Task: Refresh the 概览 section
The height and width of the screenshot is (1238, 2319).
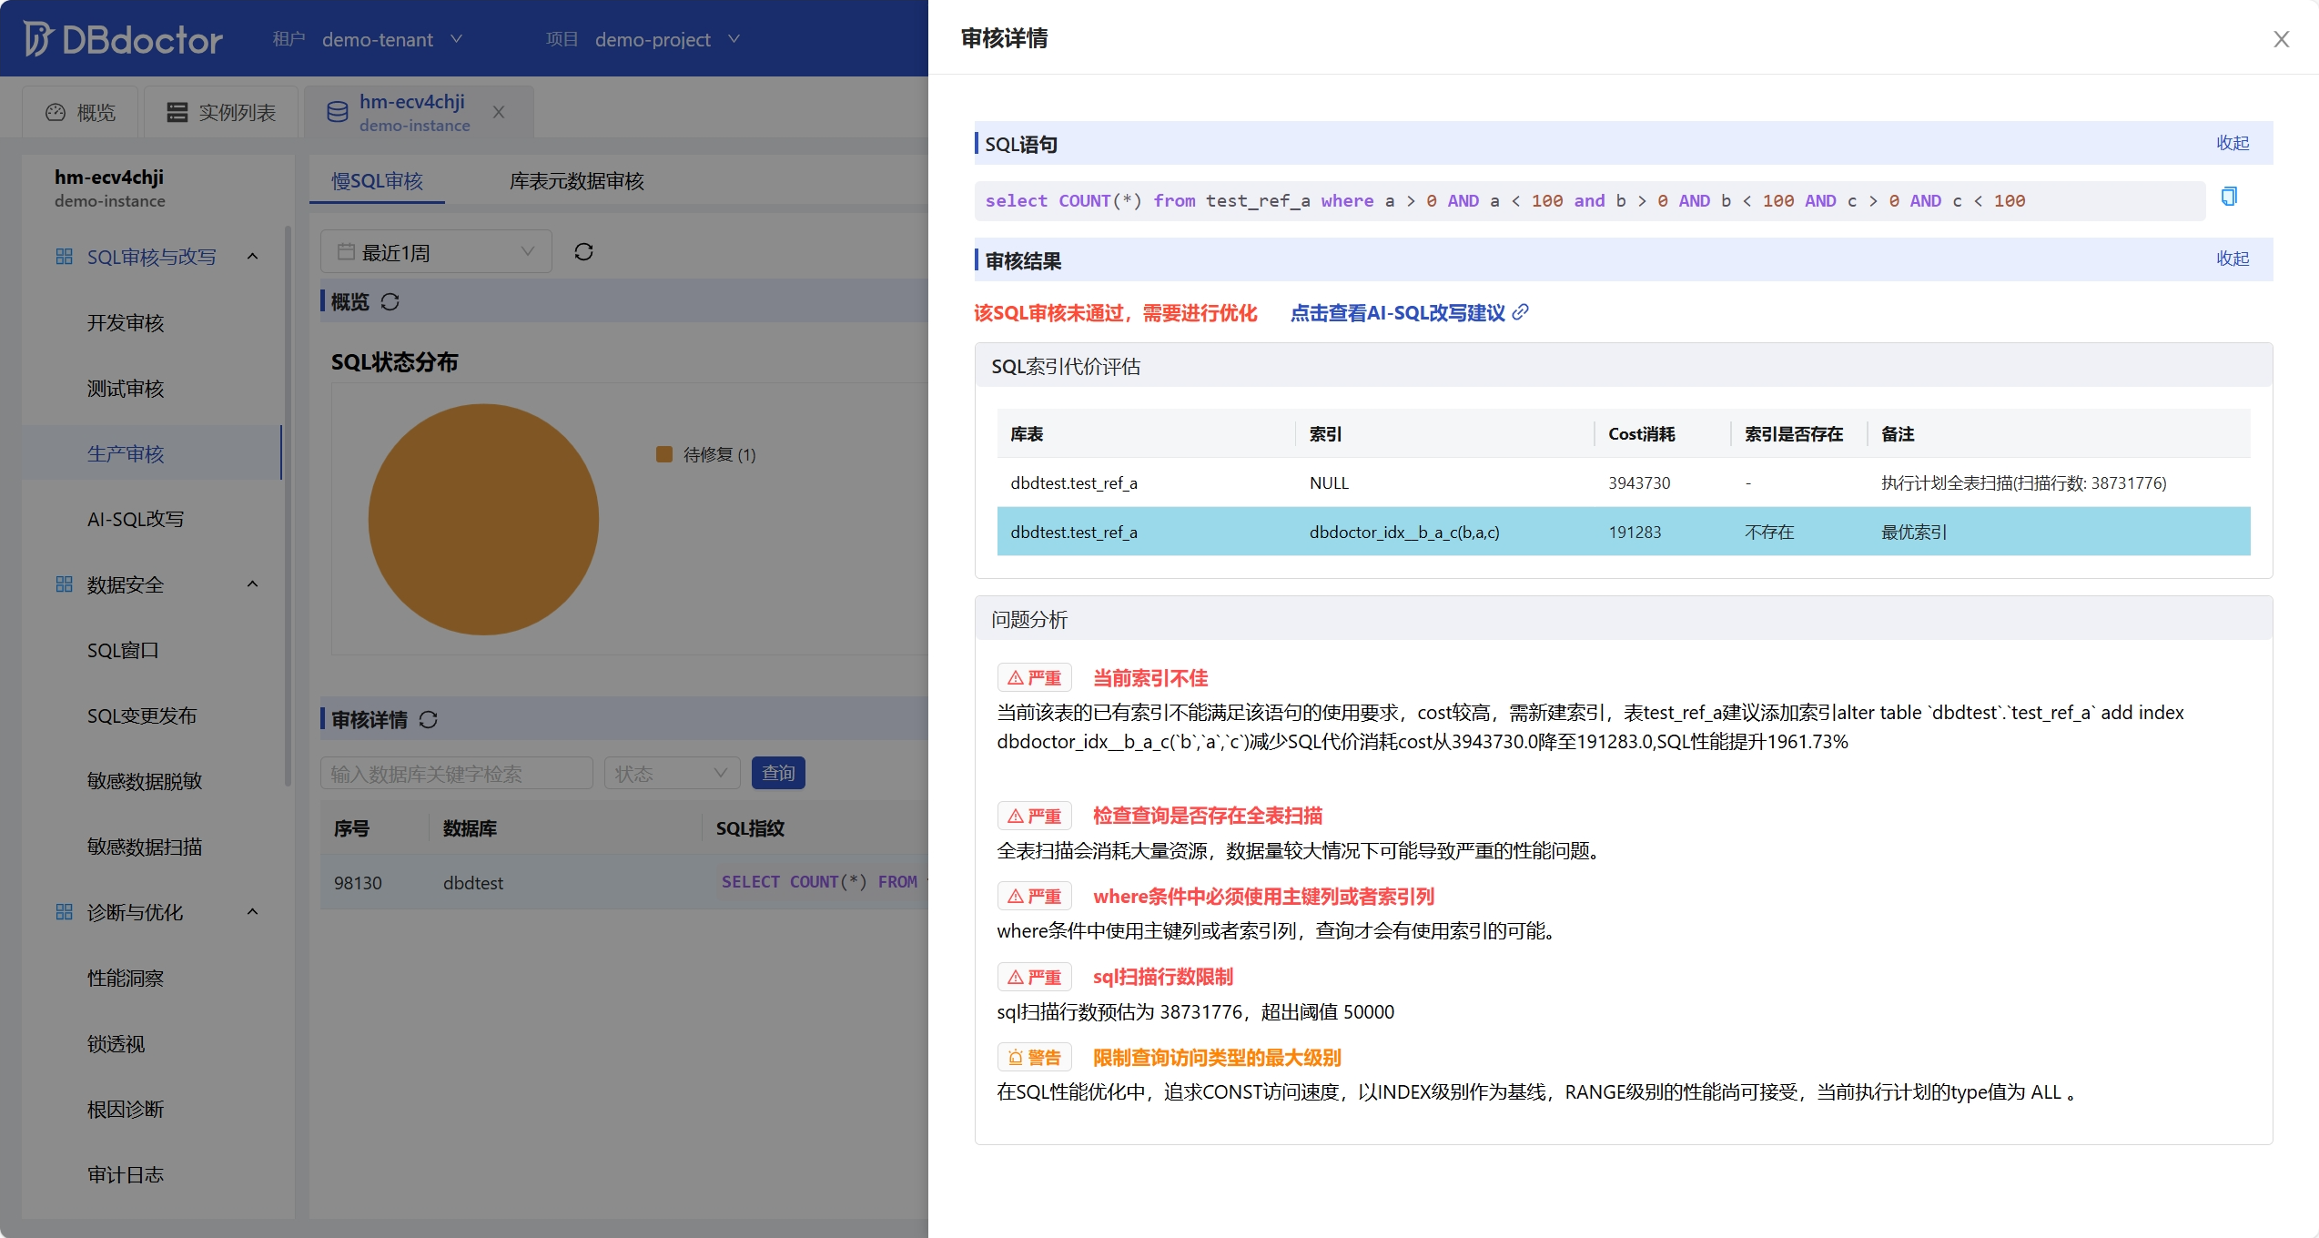Action: click(x=390, y=302)
